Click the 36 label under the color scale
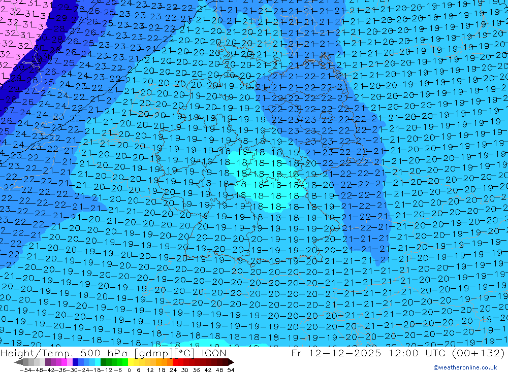The image size is (508, 372). [196, 370]
